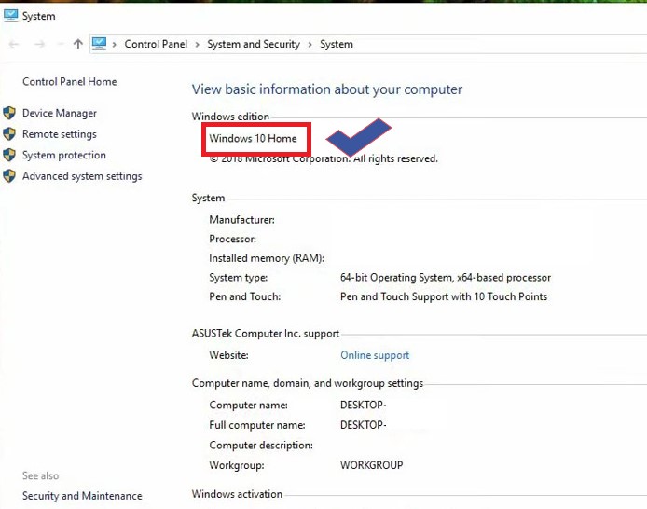Click the Computer description label

pos(261,446)
